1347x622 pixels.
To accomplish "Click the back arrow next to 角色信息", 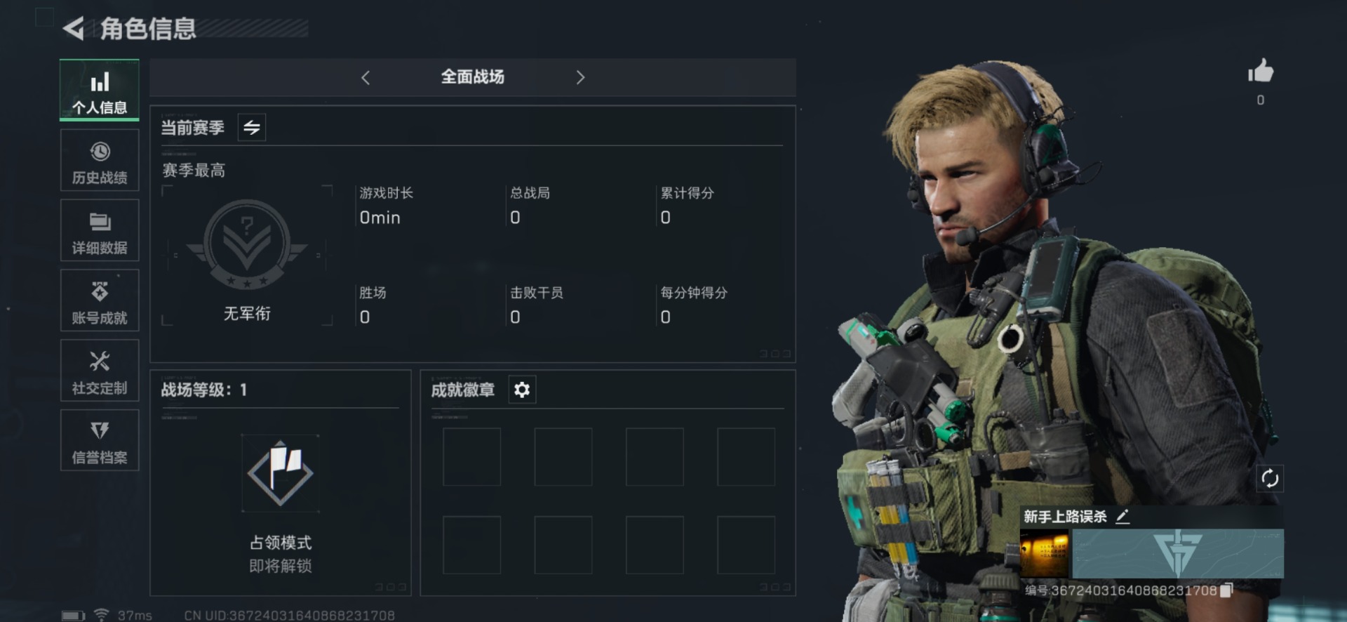I will click(74, 29).
